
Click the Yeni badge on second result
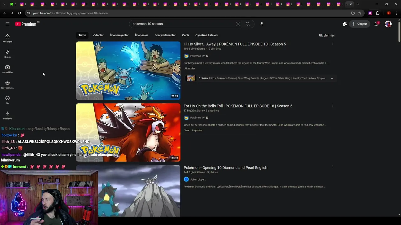187,130
